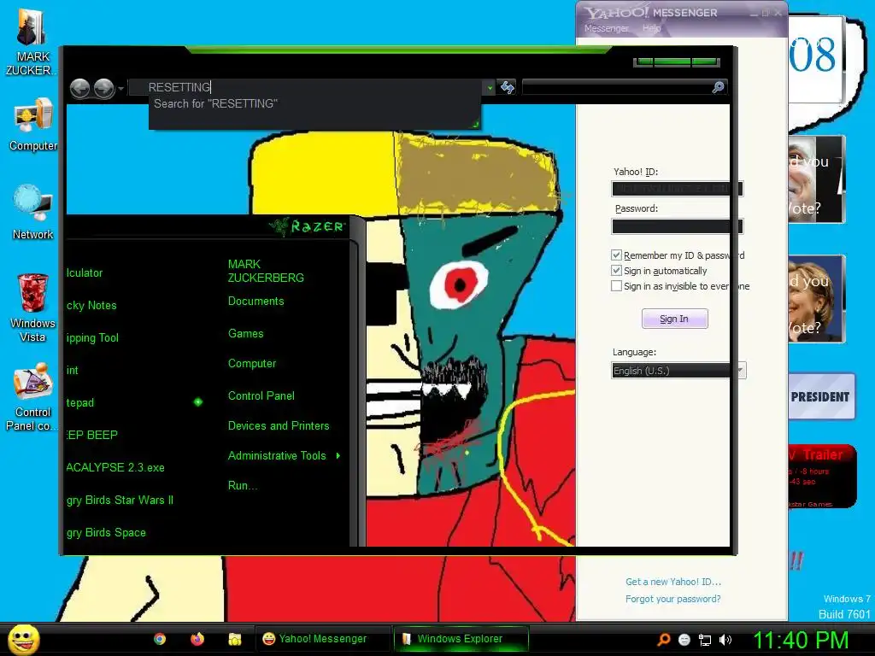This screenshot has width=875, height=656.
Task: Open the MARK ZUCKER desktop folder icon
Action: [x=32, y=43]
